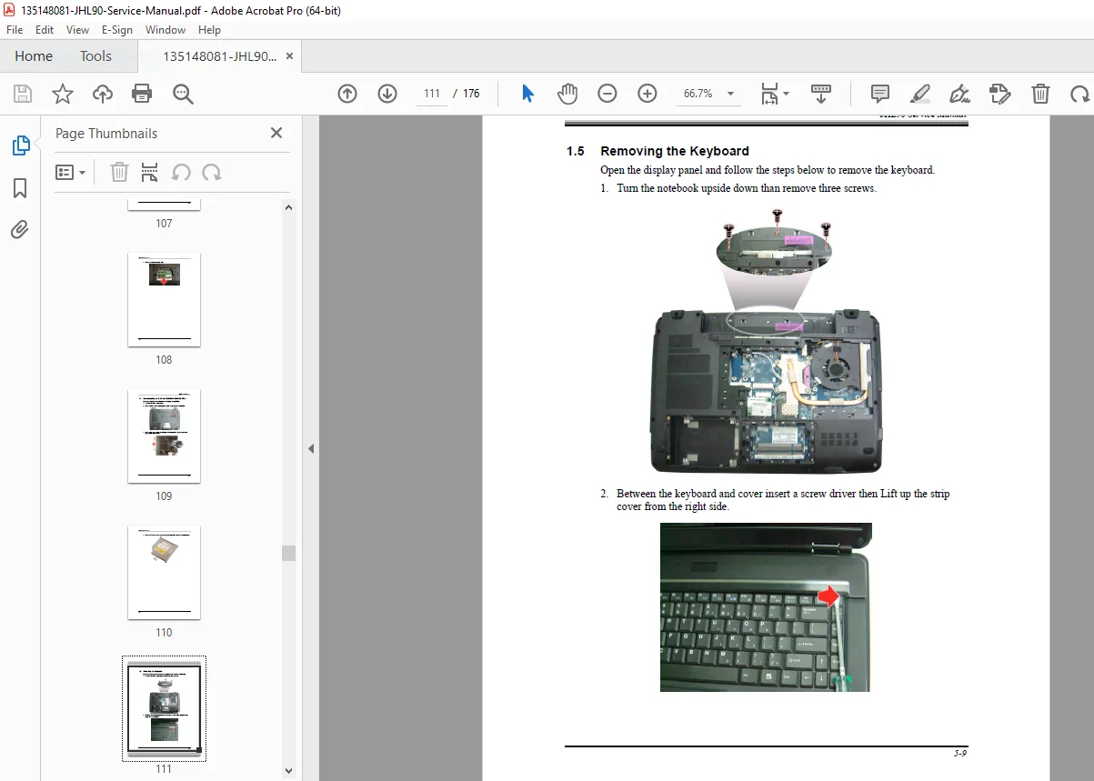The height and width of the screenshot is (781, 1094).
Task: Select the page 109 thumbnail
Action: [164, 436]
